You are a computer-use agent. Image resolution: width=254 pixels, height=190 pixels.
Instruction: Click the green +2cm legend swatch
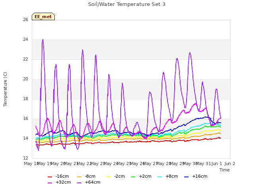tap(133, 177)
